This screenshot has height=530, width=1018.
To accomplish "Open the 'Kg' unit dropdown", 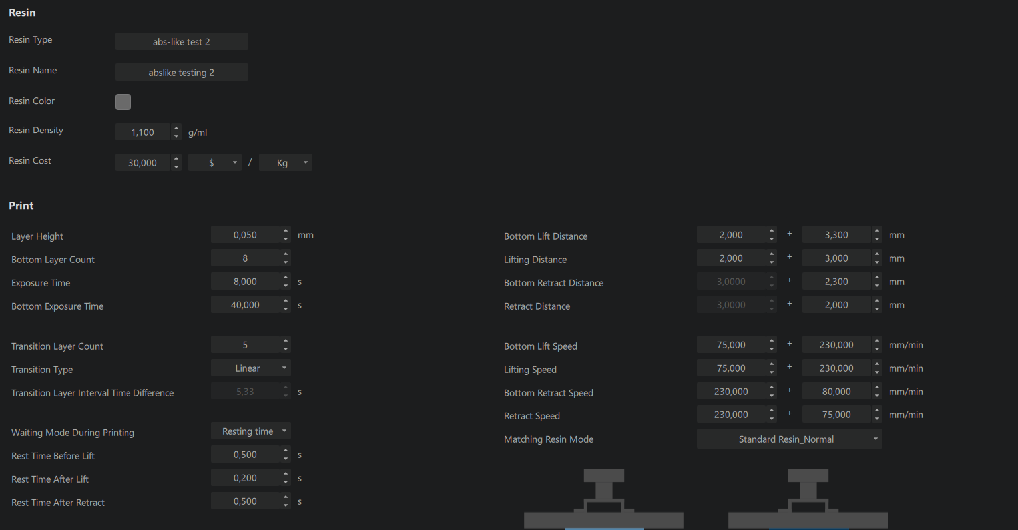I will click(286, 162).
